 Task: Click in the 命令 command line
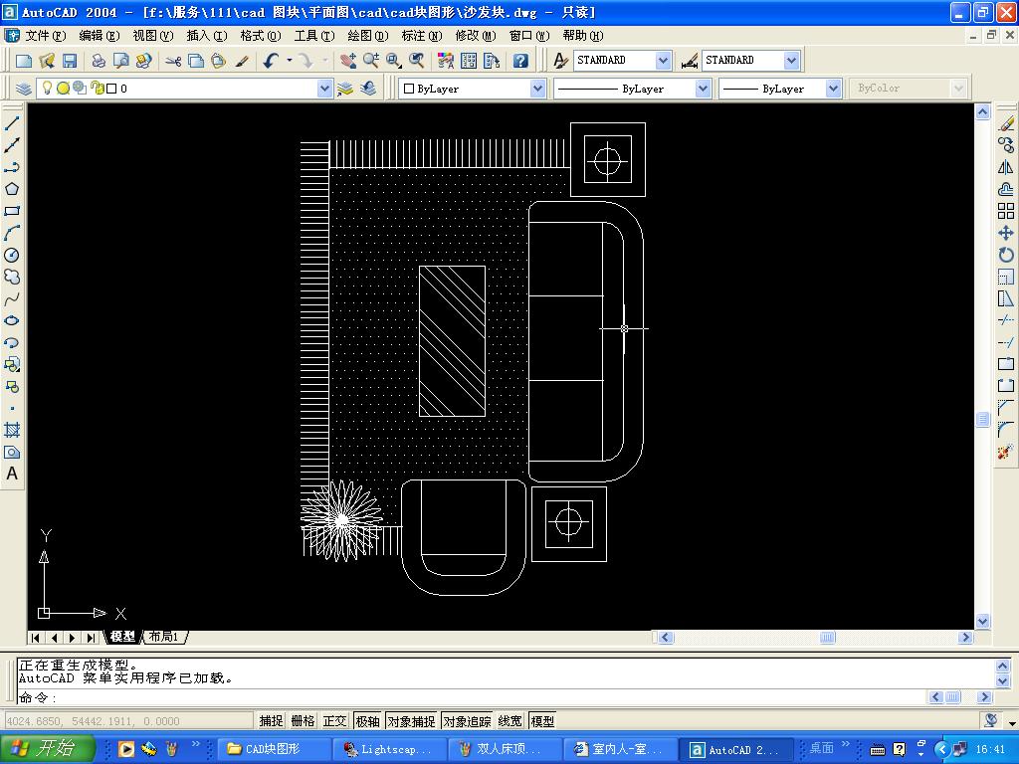tap(498, 697)
